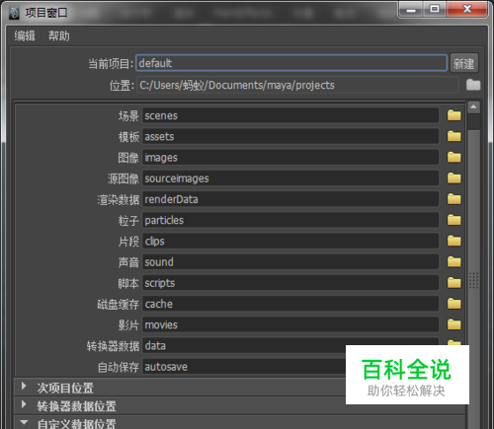Image resolution: width=494 pixels, height=429 pixels.
Task: Click the 影片 movies field
Action: coord(290,324)
